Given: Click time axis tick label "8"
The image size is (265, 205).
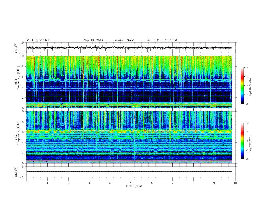Looking at the screenshot, I should [x=193, y=183].
